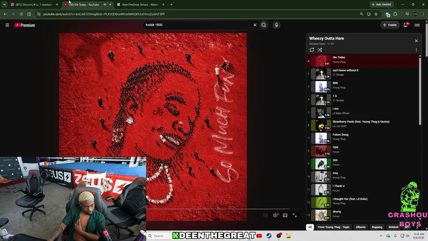Reload the current page
The image size is (428, 241).
click(21, 14)
